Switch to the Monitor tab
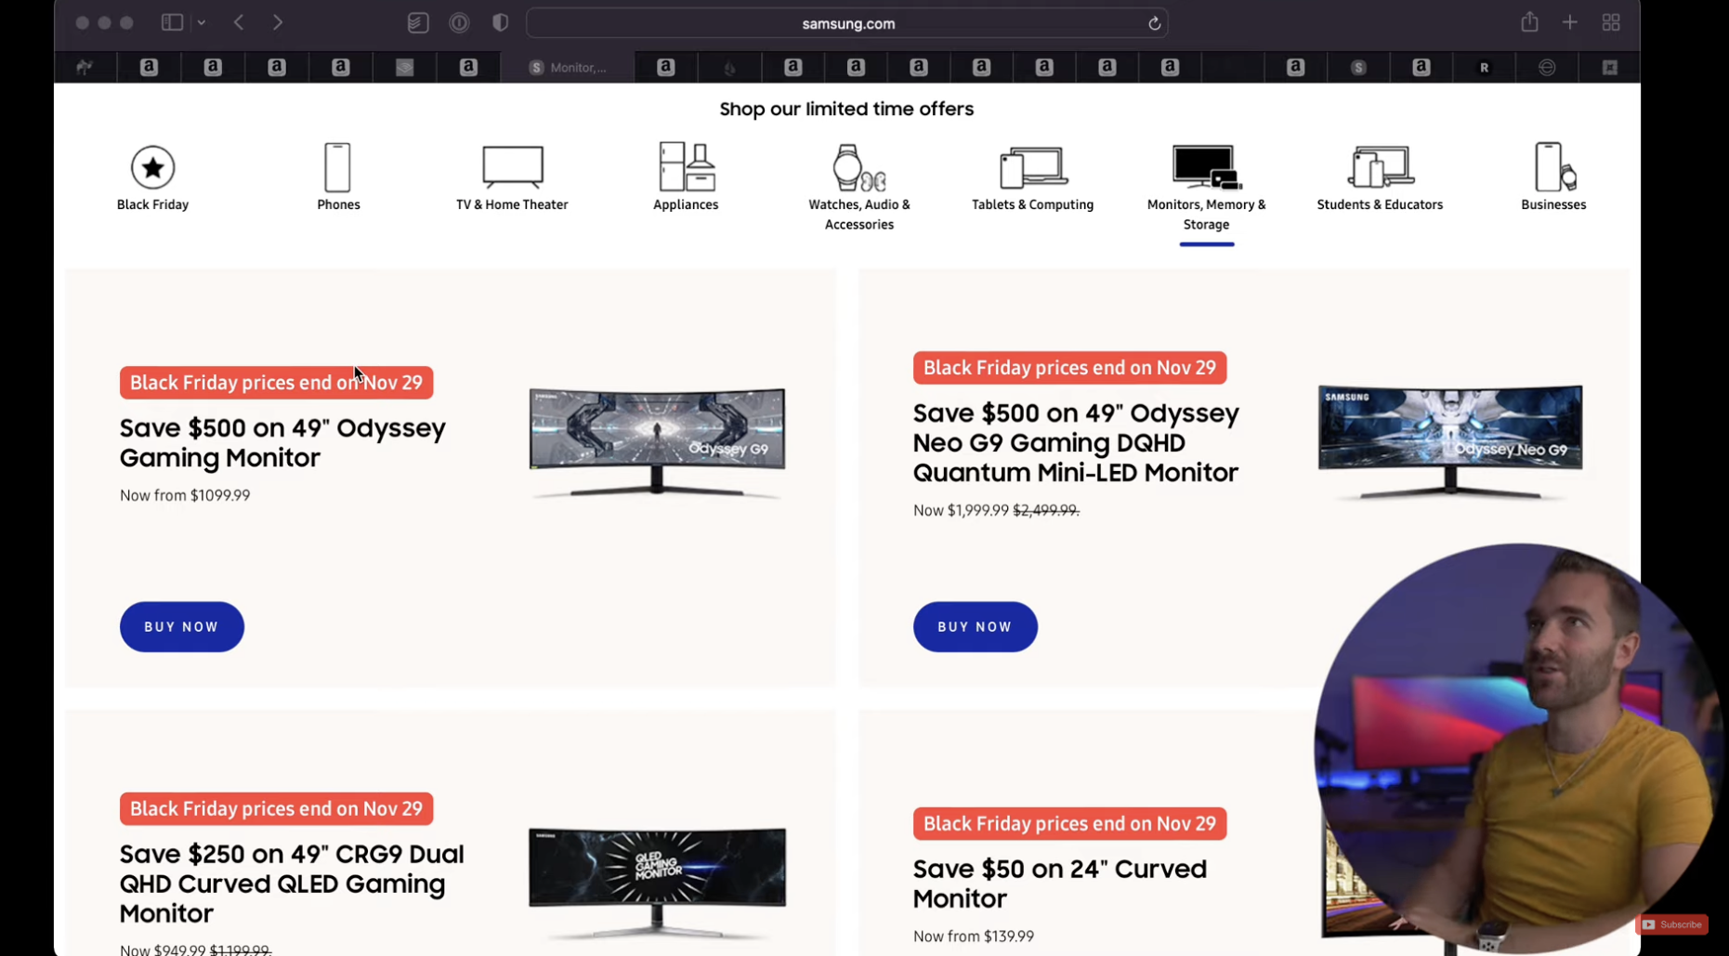Viewport: 1729px width, 956px height. click(x=568, y=67)
